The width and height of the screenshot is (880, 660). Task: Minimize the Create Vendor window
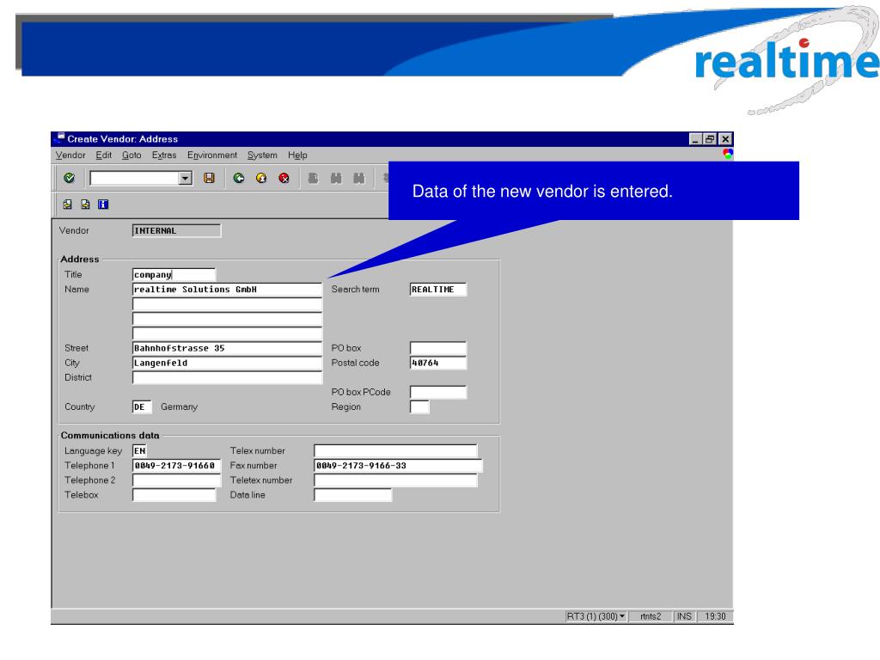point(695,138)
